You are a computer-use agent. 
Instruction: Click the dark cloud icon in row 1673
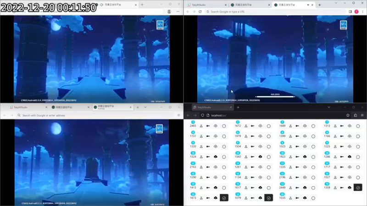(216, 198)
